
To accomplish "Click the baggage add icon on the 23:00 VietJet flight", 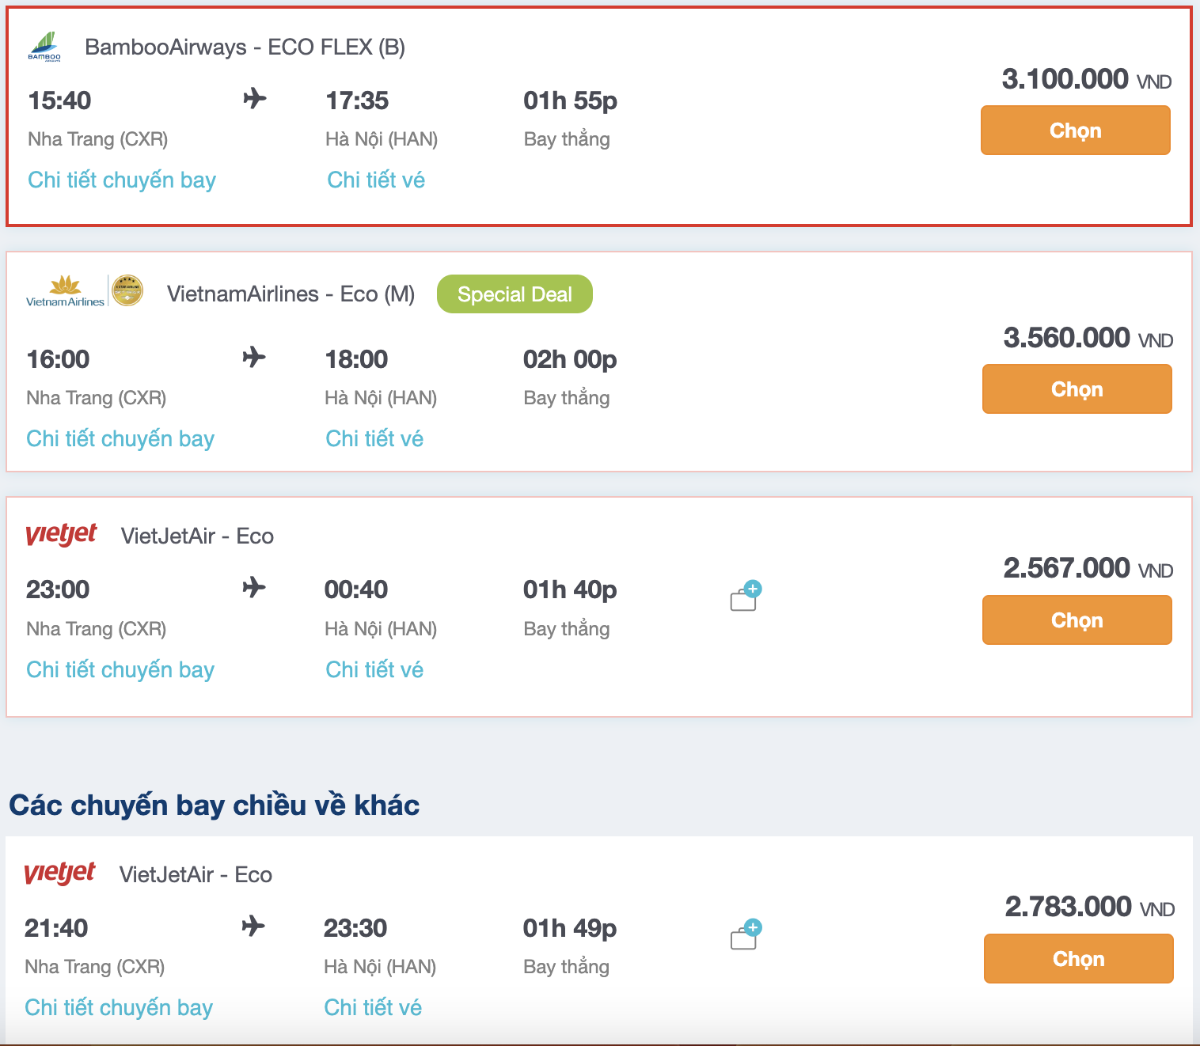I will click(745, 595).
